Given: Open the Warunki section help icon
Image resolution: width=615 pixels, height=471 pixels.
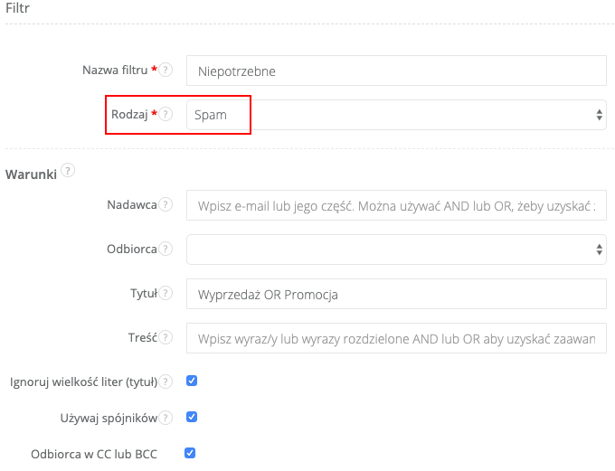Looking at the screenshot, I should pyautogui.click(x=69, y=170).
